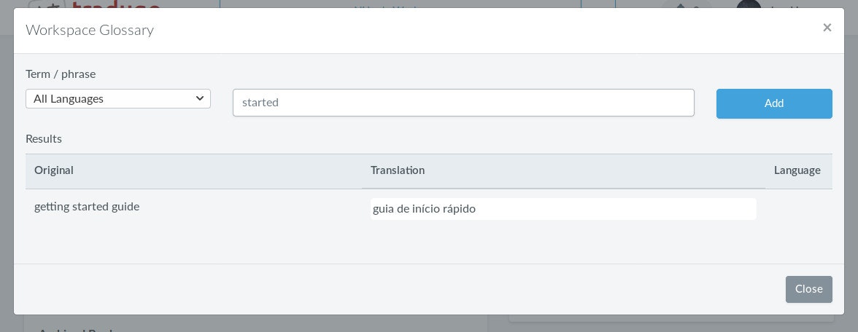The height and width of the screenshot is (332, 858).
Task: Edit the 'guia de início rápido' translation field
Action: coord(563,209)
